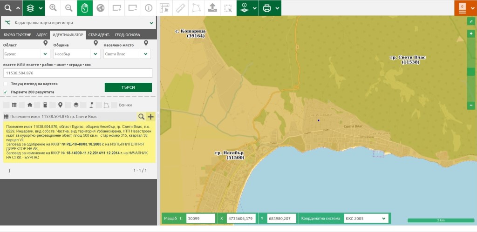Expand 'Кадастрална карта и регистри' selector

tap(151, 22)
